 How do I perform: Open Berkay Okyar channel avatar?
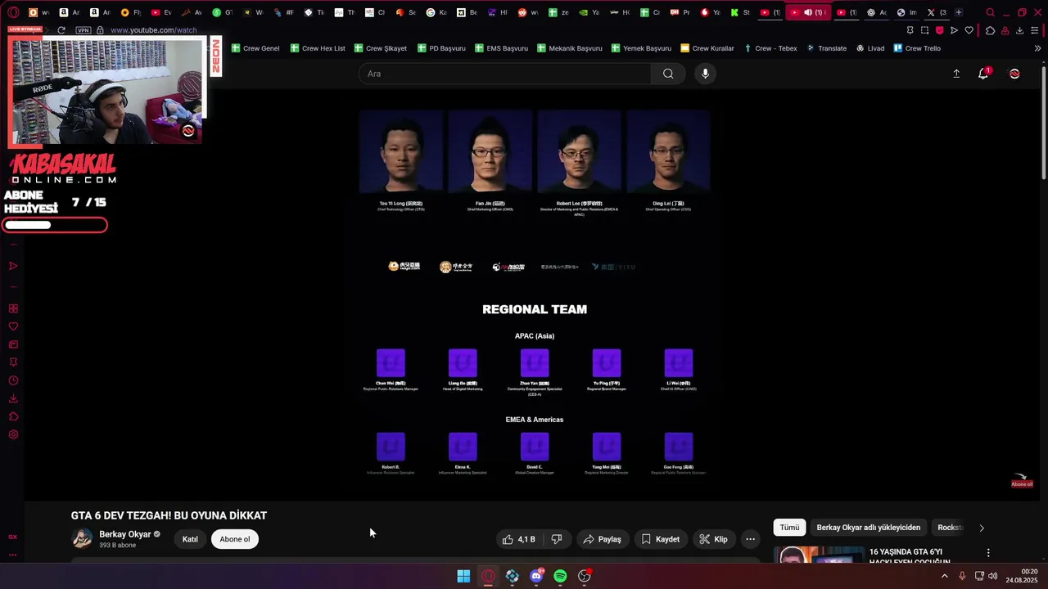click(82, 538)
